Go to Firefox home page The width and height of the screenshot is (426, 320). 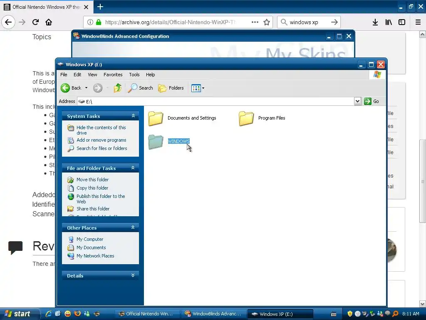point(49,22)
